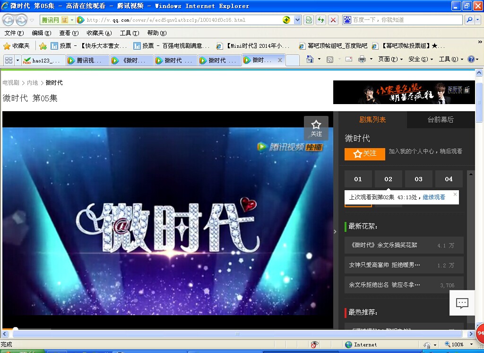The height and width of the screenshot is (353, 484).
Task: Open 《微时代》余文乐搞笑花絮 clip
Action: (404, 245)
